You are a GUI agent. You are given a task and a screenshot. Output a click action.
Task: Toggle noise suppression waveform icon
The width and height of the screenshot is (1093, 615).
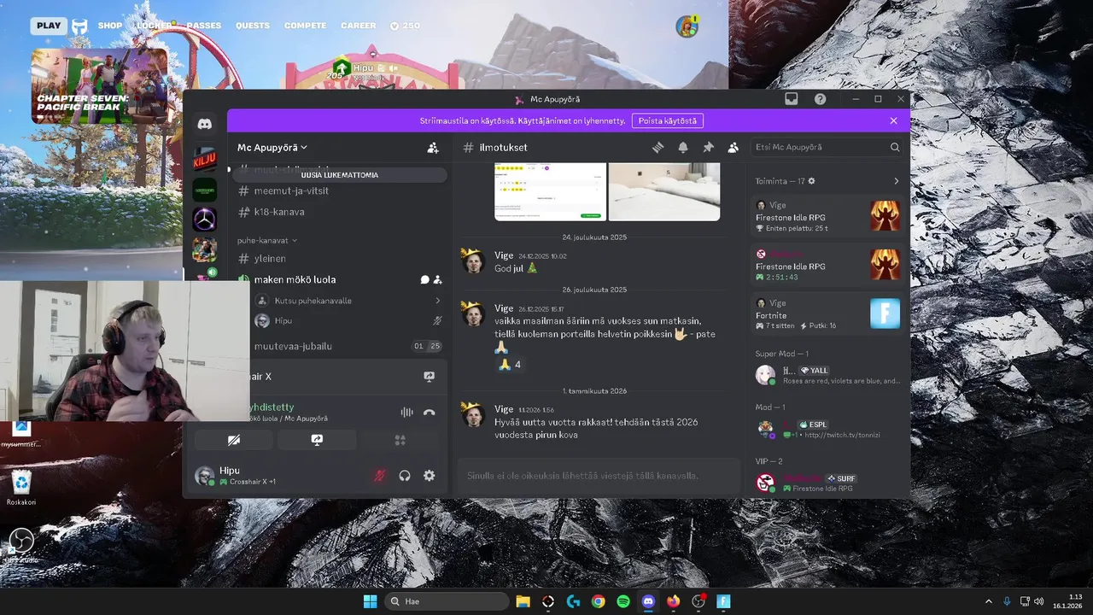click(406, 413)
